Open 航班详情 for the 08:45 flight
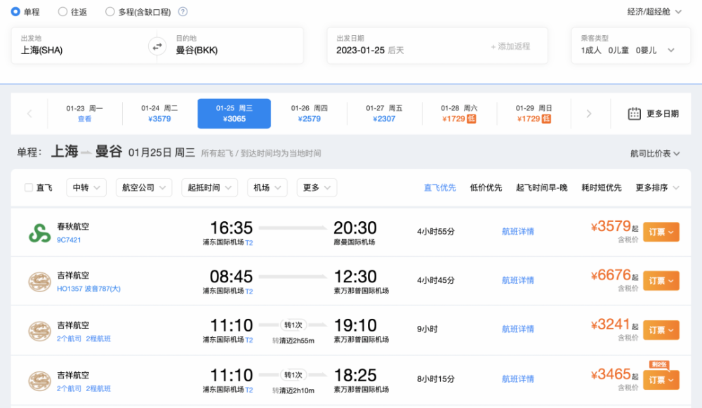 point(517,280)
